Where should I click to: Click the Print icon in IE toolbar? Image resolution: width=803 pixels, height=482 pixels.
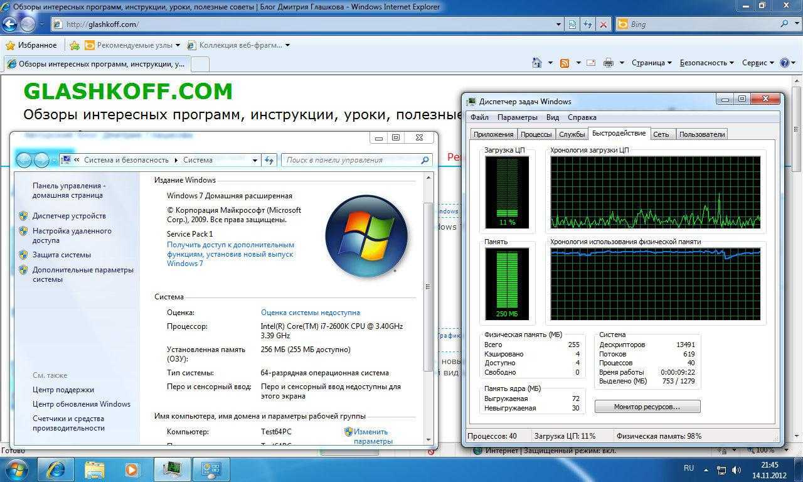tap(608, 63)
